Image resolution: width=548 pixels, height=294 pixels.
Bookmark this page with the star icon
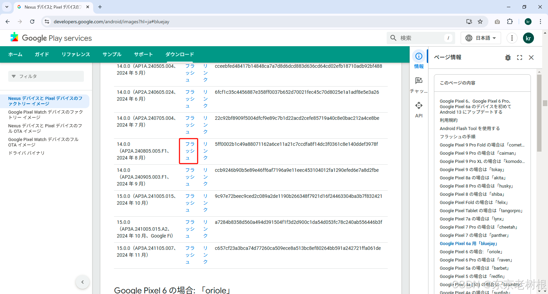(x=480, y=22)
